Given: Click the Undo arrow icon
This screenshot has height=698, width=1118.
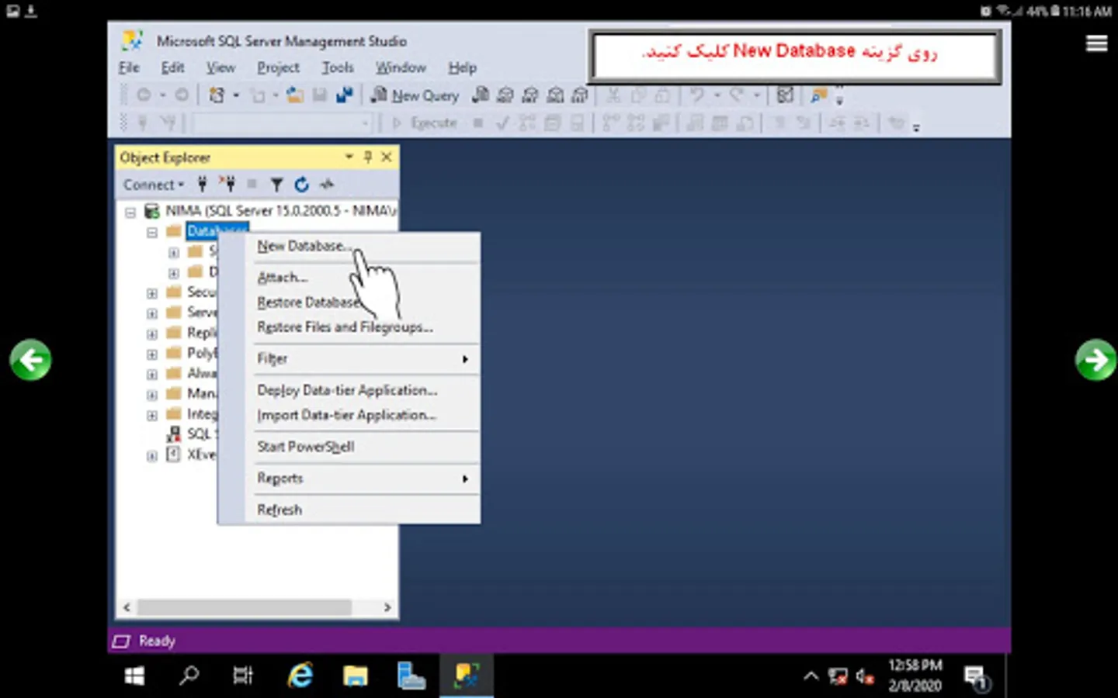Looking at the screenshot, I should pyautogui.click(x=697, y=95).
